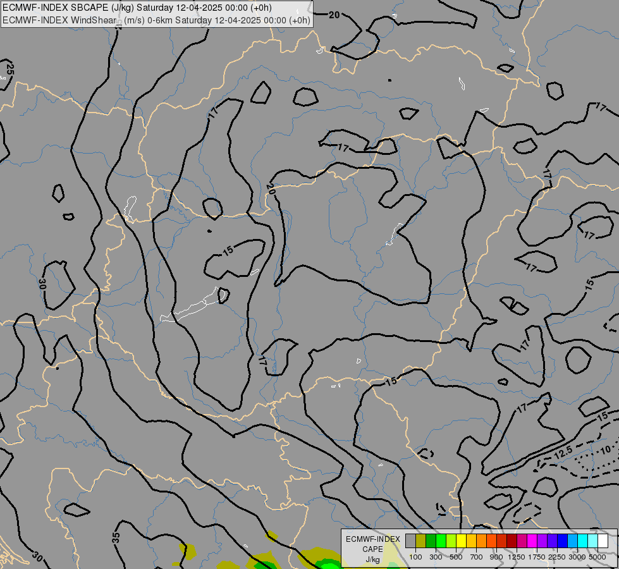This screenshot has width=619, height=569.
Task: Select the olive swatch in CAPE legend
Action: (421, 541)
